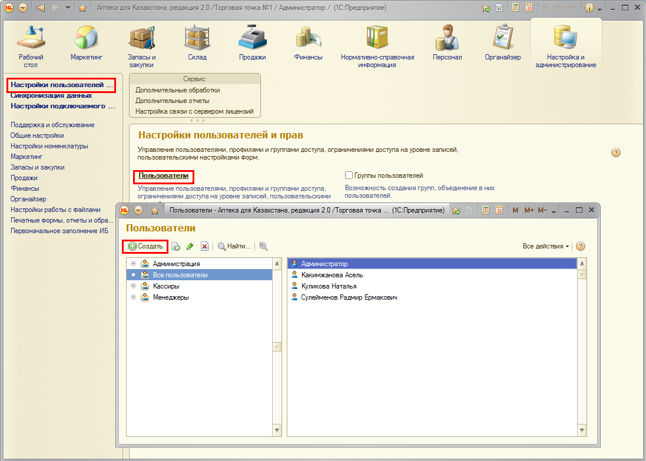Click the green pencil edit user icon

point(190,247)
